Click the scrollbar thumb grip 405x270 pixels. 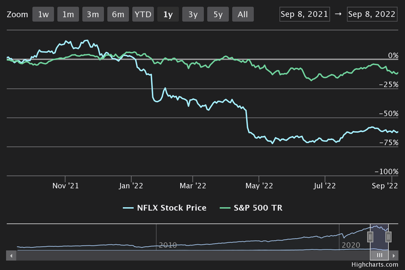point(379,255)
